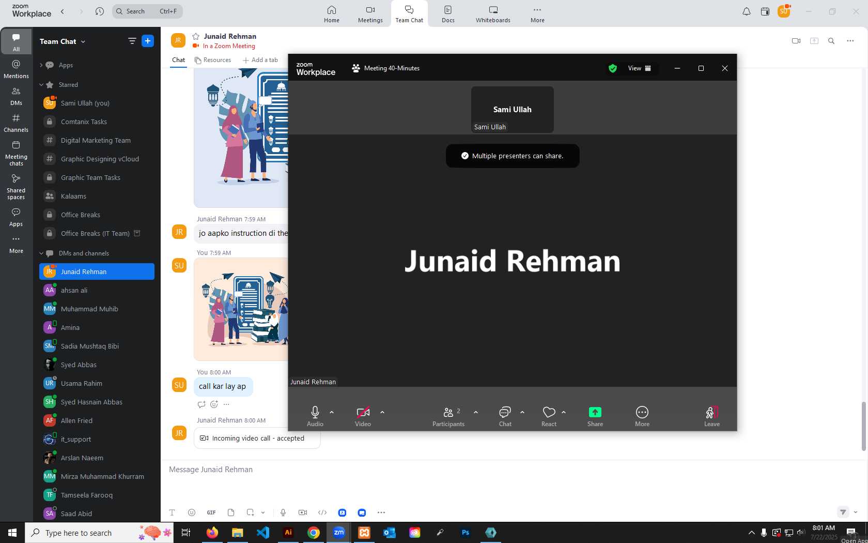Open send options arrow in composer
Image resolution: width=868 pixels, height=543 pixels.
856,512
